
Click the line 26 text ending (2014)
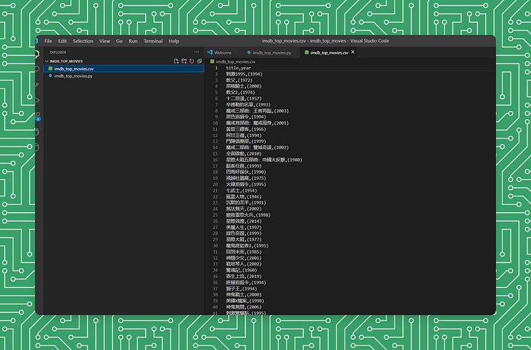tap(244, 221)
